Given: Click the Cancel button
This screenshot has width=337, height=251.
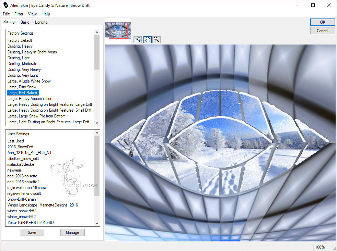Looking at the screenshot, I should point(322,31).
